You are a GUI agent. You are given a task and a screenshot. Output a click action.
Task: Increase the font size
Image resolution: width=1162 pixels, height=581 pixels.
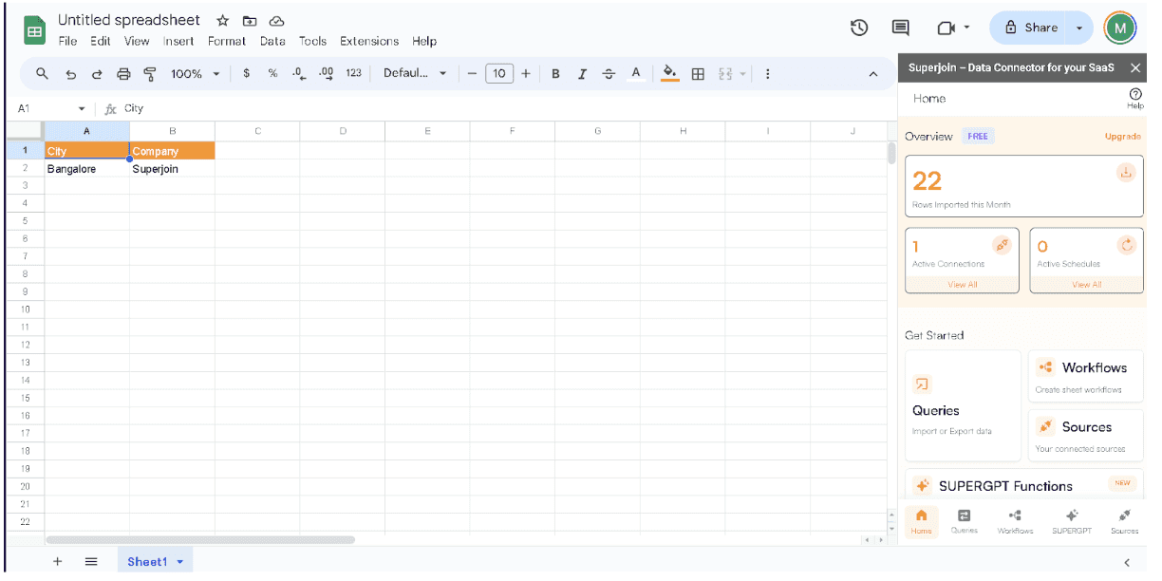click(x=526, y=73)
